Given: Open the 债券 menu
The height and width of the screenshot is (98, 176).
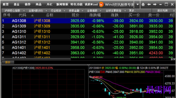Looking at the screenshot, I should coord(28,4).
